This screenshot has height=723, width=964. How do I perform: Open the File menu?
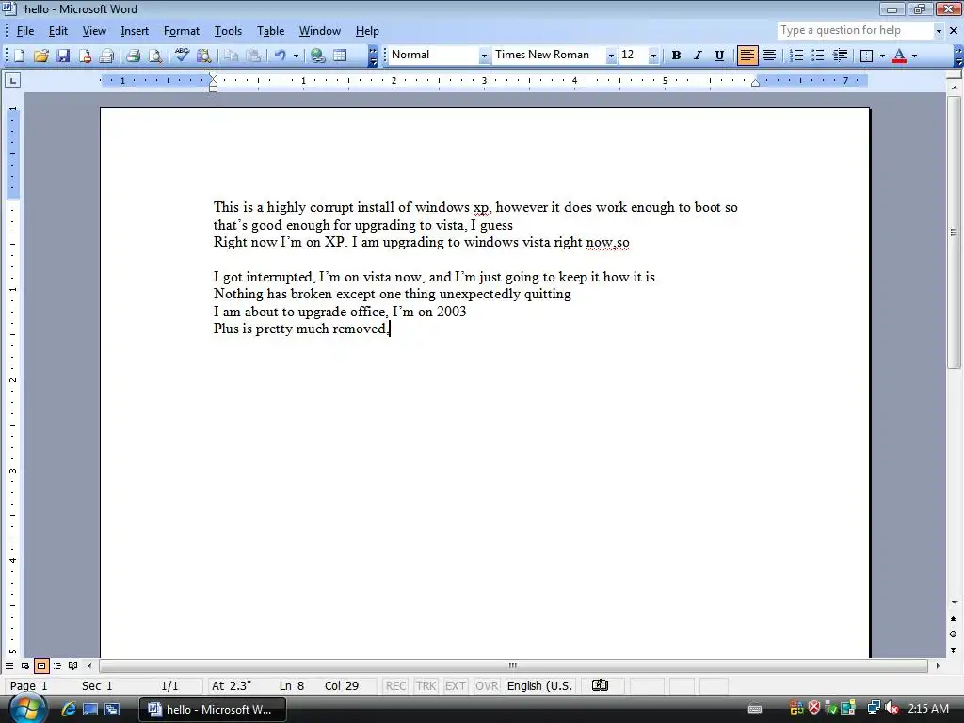25,31
